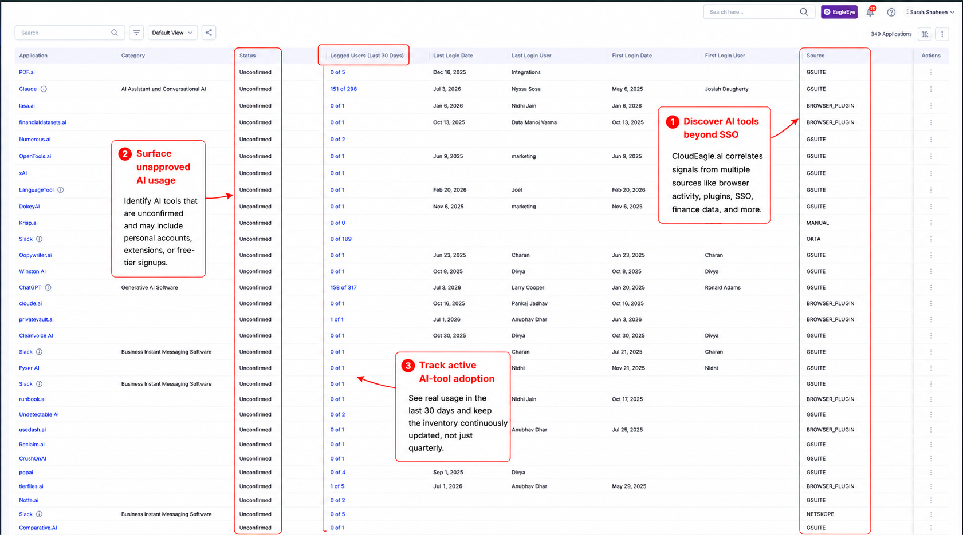Sort by the Source column header

pos(815,56)
